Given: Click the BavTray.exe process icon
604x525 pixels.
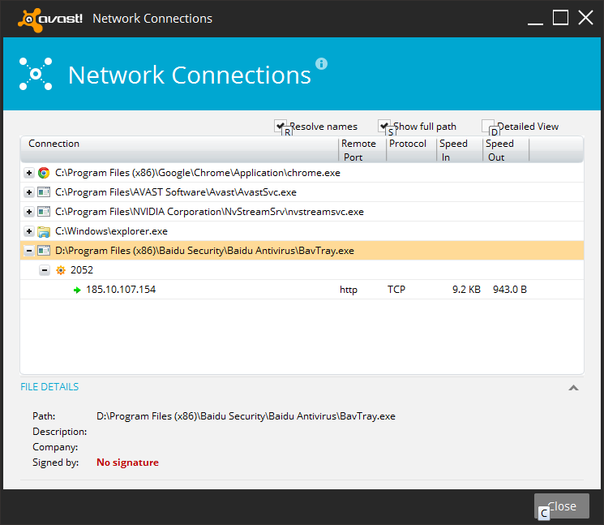Looking at the screenshot, I should [44, 251].
